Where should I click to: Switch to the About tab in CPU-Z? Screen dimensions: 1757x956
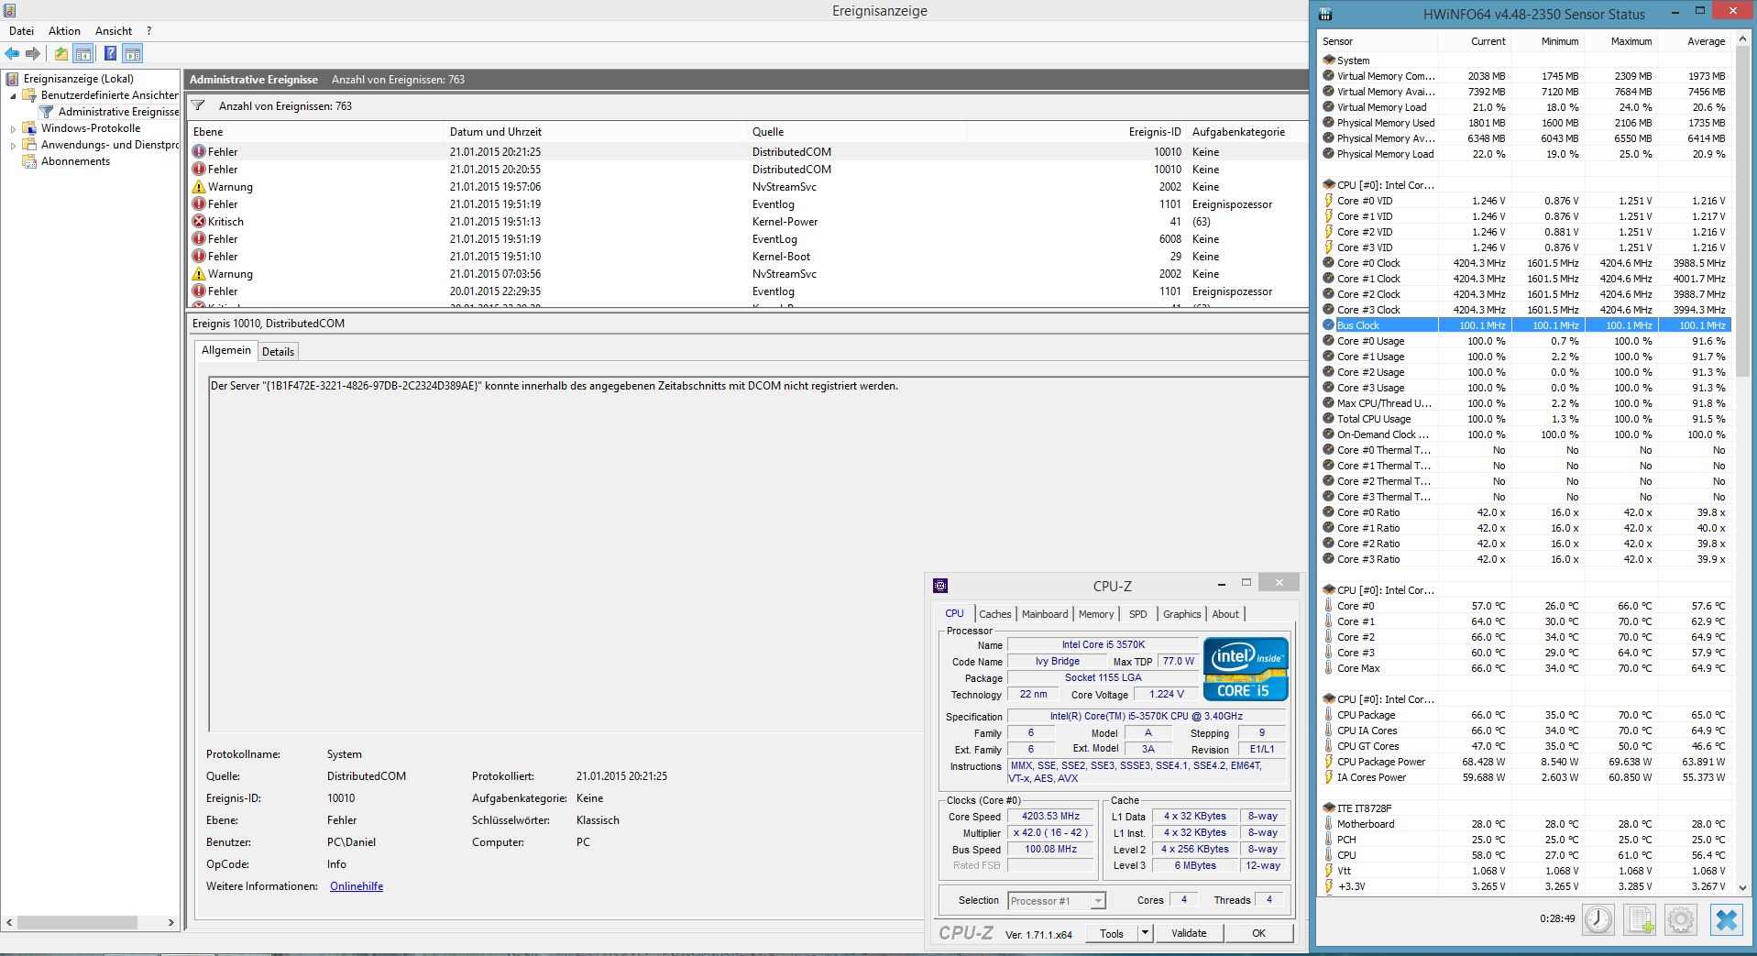click(x=1225, y=614)
